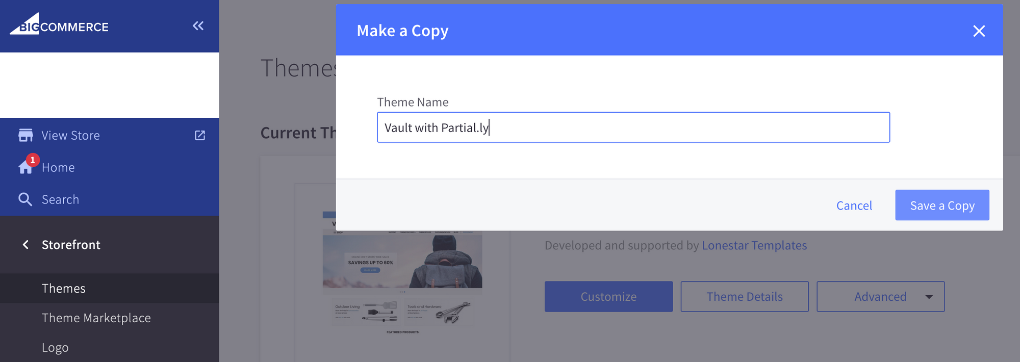Image resolution: width=1020 pixels, height=362 pixels.
Task: Click the Home house icon
Action: click(x=25, y=168)
